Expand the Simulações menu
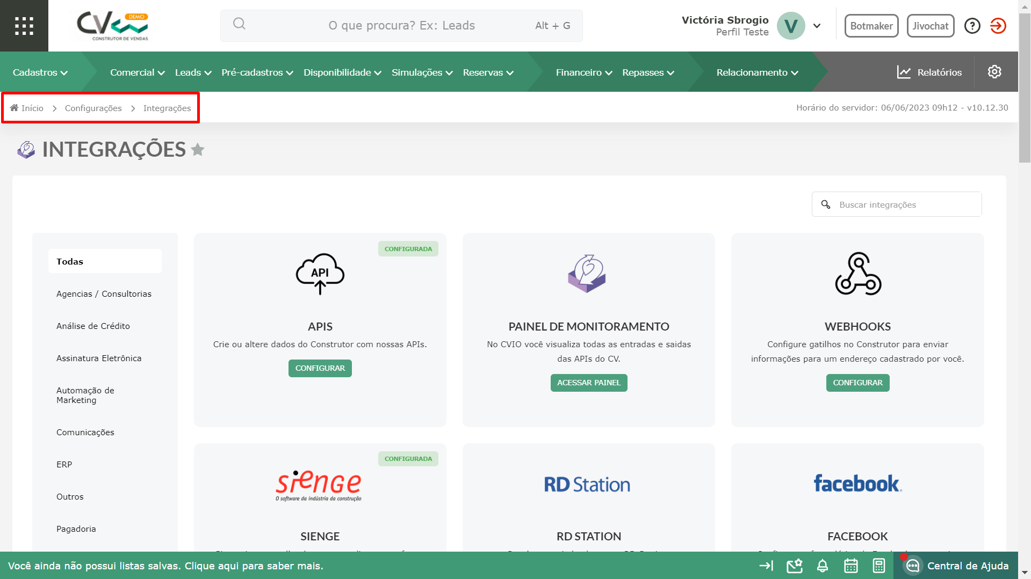This screenshot has height=579, width=1031. click(422, 72)
